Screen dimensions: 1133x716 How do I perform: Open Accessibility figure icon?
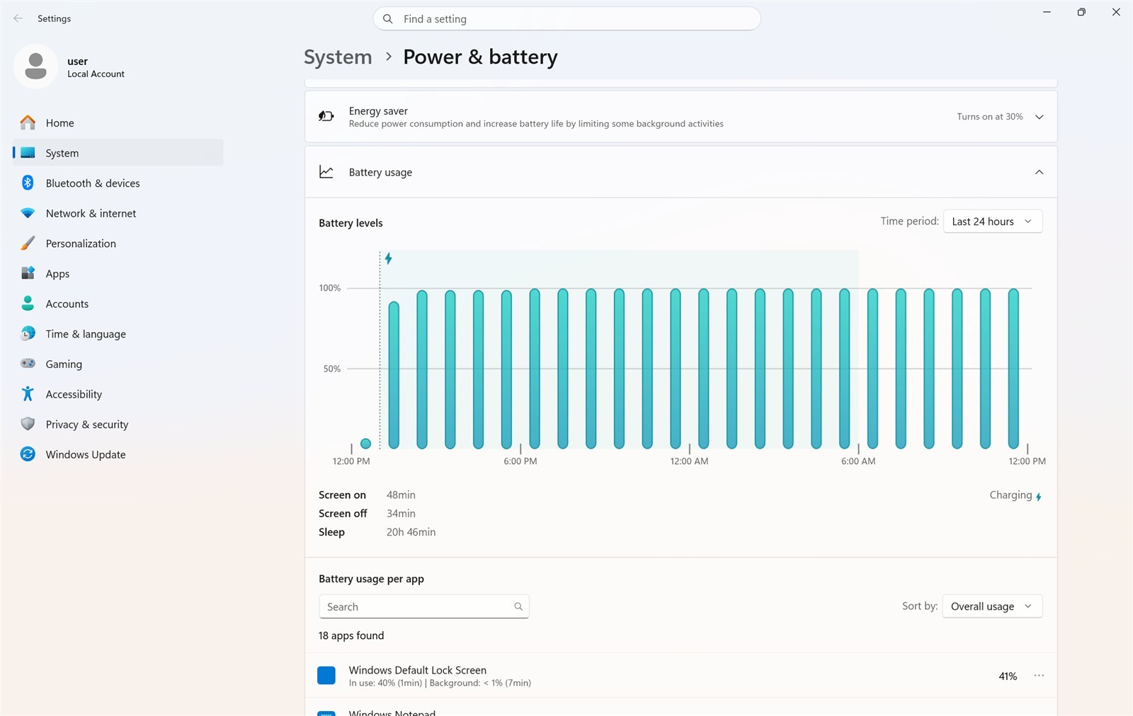coord(28,394)
